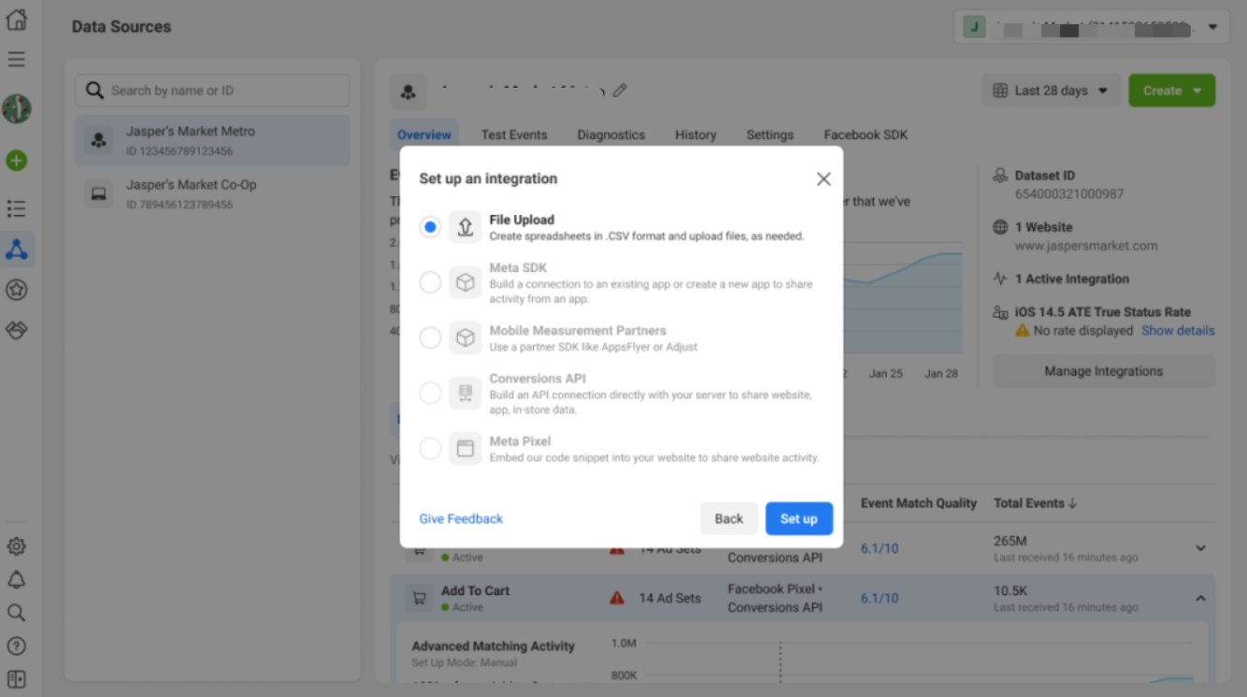
Task: Switch to the Test Events tab
Action: coord(514,135)
